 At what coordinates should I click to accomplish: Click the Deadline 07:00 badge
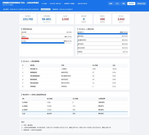pyautogui.click(x=46, y=9)
